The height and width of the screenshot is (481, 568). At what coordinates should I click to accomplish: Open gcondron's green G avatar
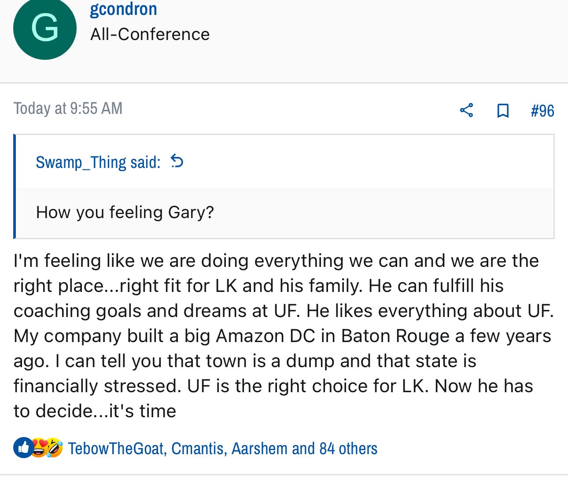[x=45, y=28]
